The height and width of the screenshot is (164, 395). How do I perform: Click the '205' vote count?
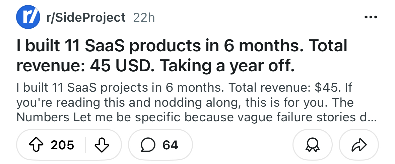point(62,145)
